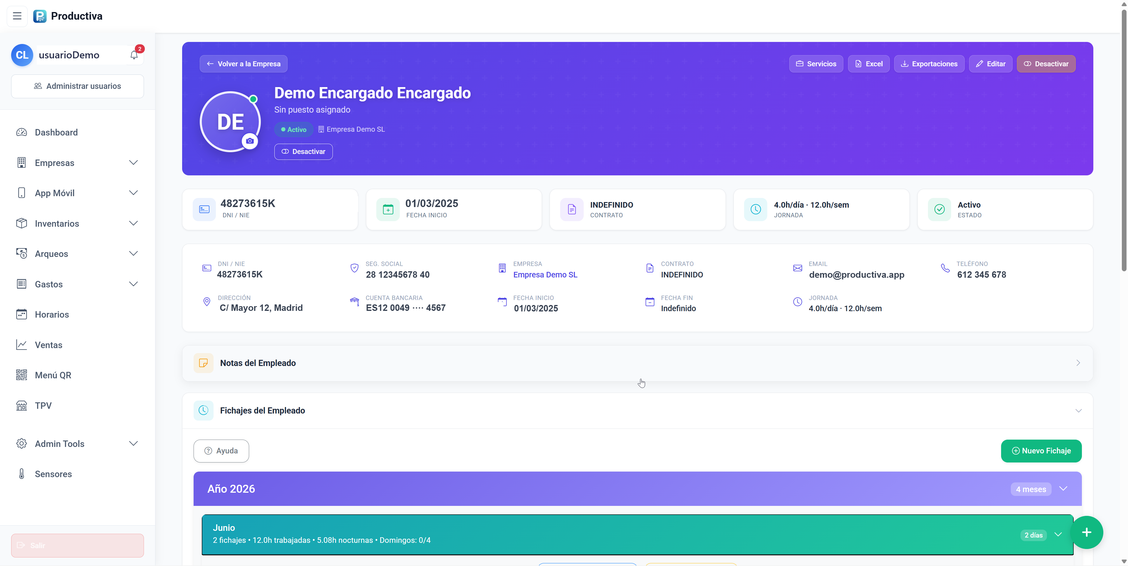Click address C/ Mayor 12, Madrid
The width and height of the screenshot is (1128, 566).
(261, 308)
